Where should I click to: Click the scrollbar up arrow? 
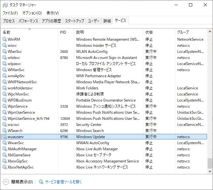[210, 32]
